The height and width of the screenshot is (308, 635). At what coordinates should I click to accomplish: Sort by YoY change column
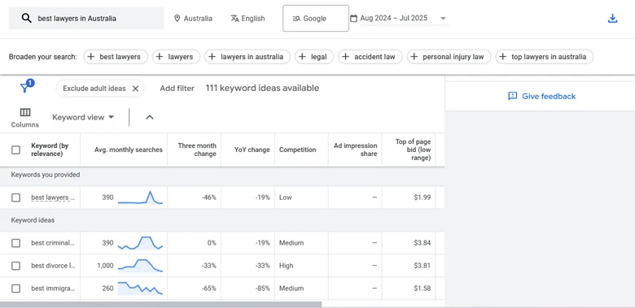[252, 150]
